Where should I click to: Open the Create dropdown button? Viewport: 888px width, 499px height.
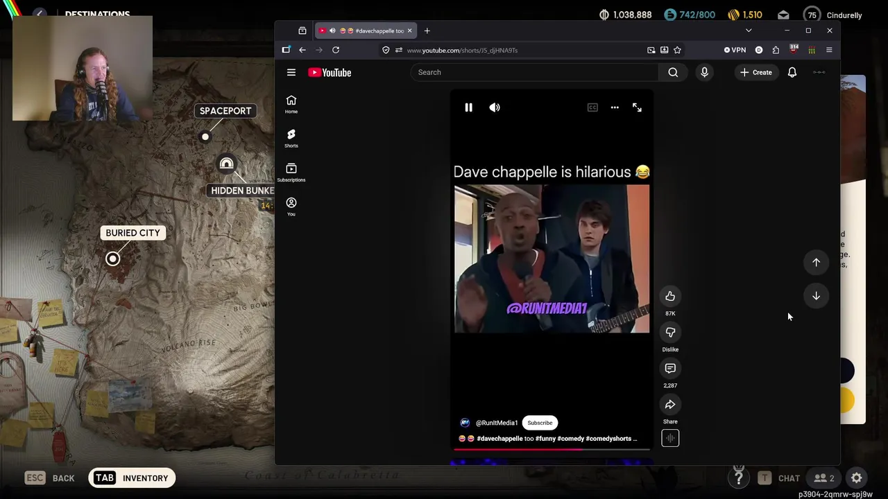755,72
